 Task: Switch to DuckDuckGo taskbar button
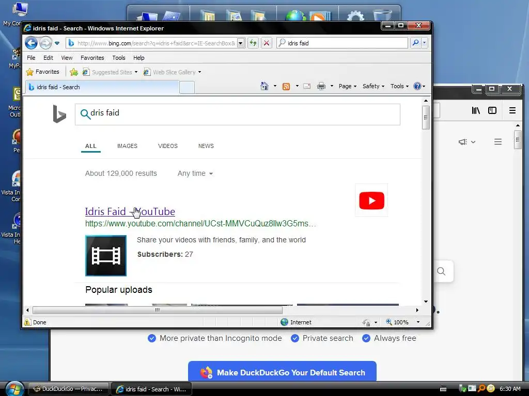pos(69,389)
